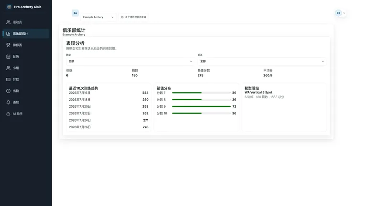Open the 靶型 target type dropdown

pyautogui.click(x=130, y=62)
